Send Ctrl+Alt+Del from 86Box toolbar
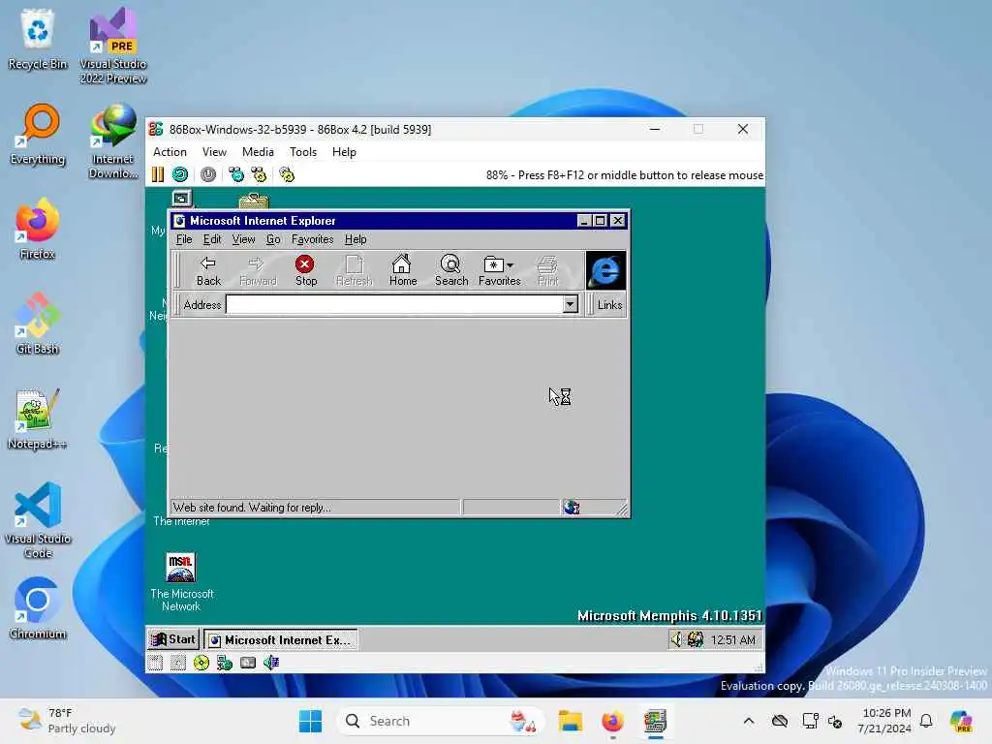The width and height of the screenshot is (992, 744). click(x=236, y=174)
